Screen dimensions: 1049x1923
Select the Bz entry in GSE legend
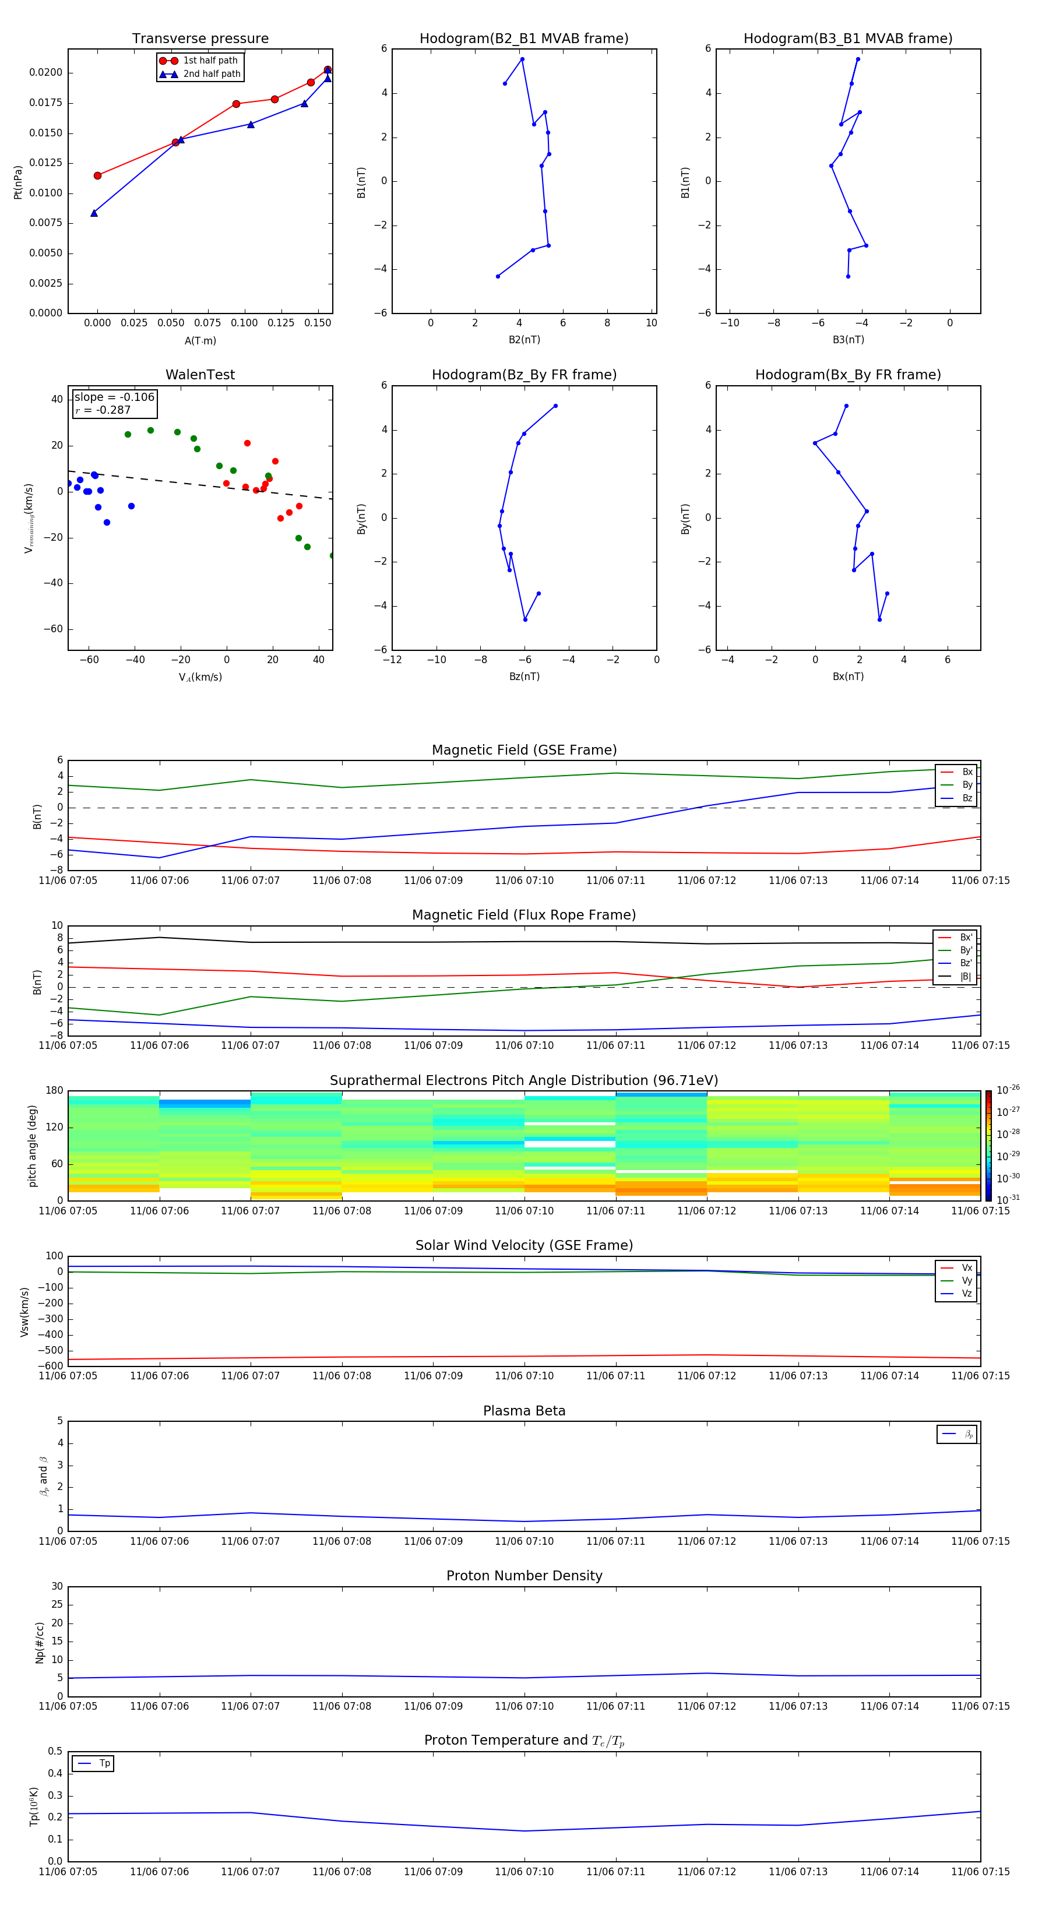956,798
